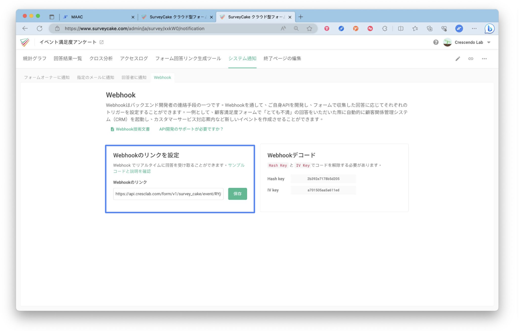The height and width of the screenshot is (331, 525).
Task: Open the red circular extension icon
Action: [x=327, y=28]
